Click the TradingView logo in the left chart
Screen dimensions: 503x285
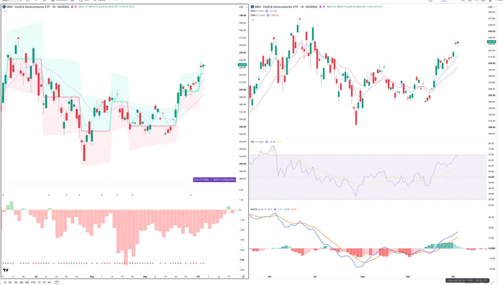[x=5, y=270]
